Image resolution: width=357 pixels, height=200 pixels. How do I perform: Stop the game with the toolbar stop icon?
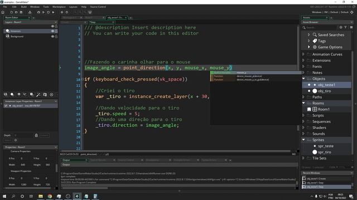point(49,12)
